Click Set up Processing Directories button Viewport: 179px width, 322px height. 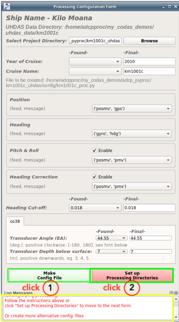click(x=132, y=276)
